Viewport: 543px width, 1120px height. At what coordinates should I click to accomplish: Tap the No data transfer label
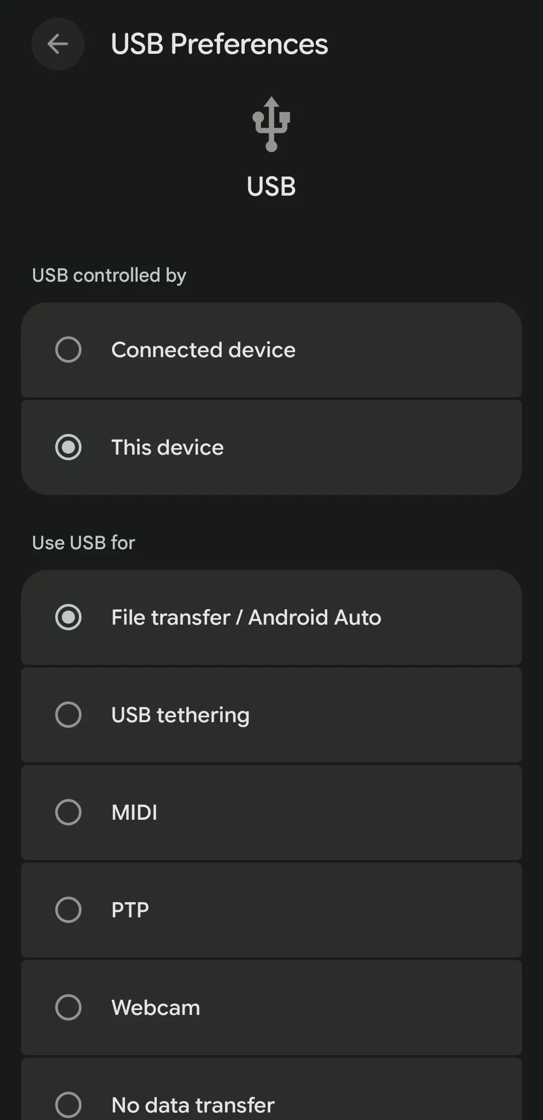click(193, 1105)
